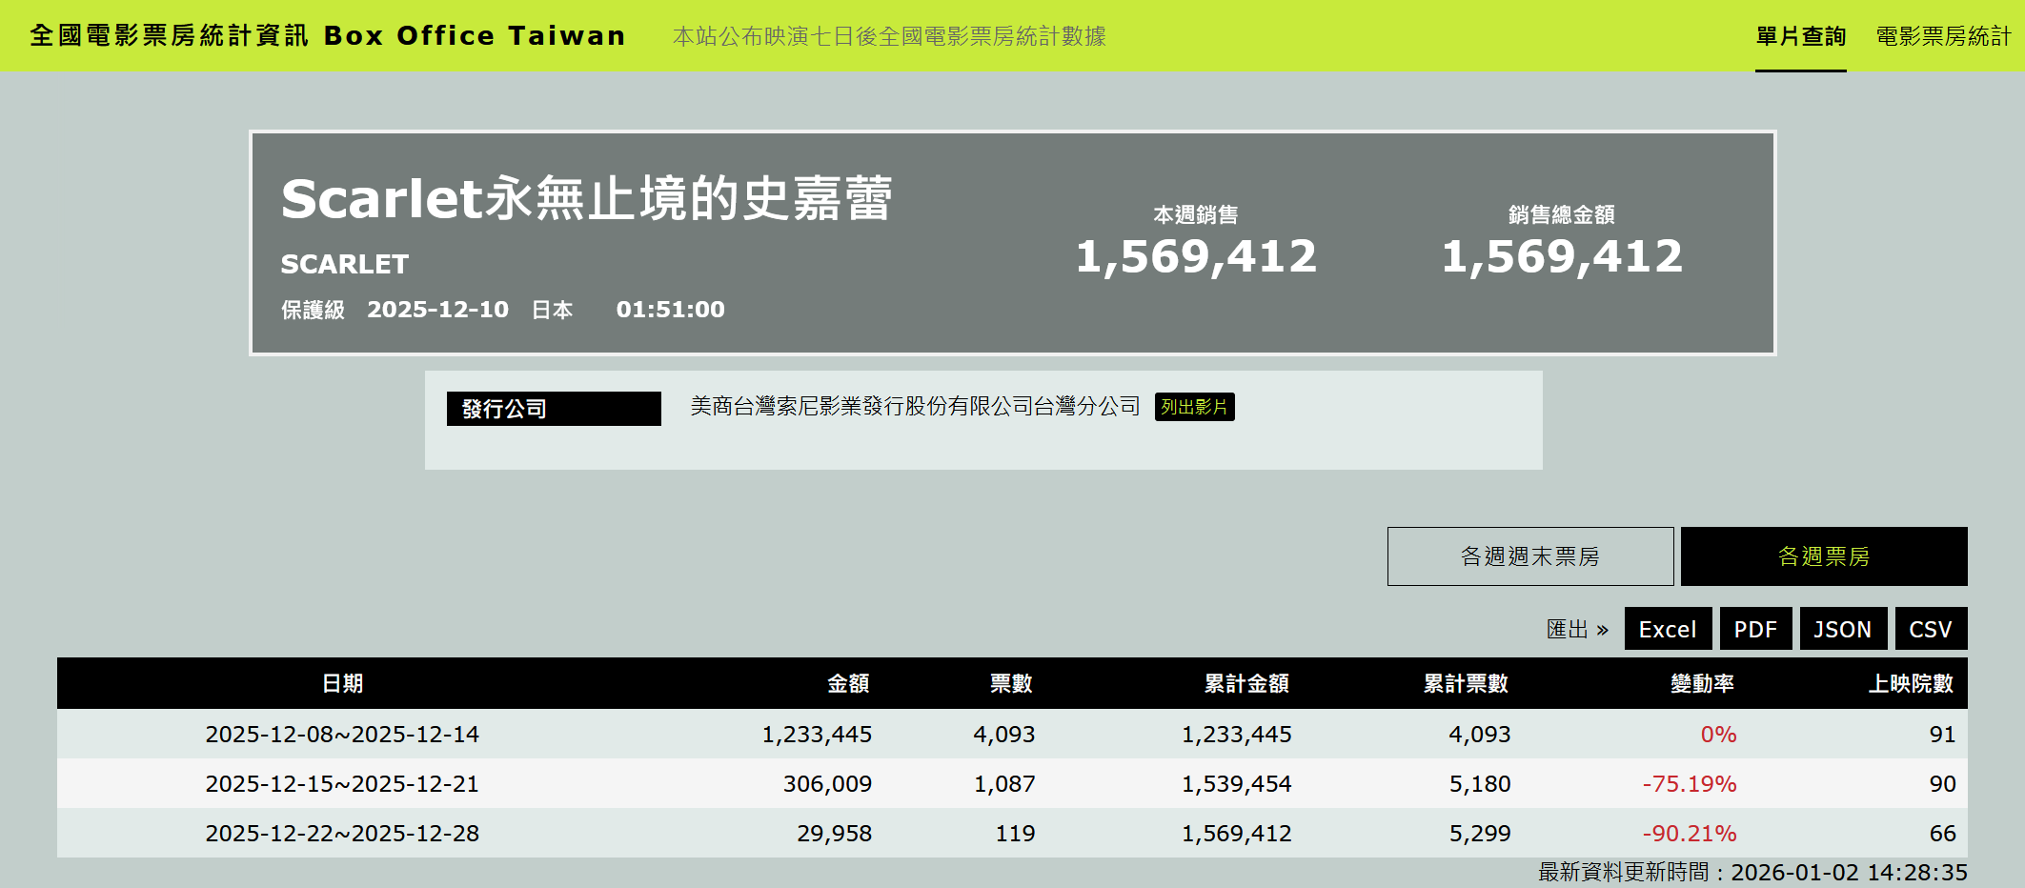The height and width of the screenshot is (888, 2025).
Task: Select the 2025-12-08~2025-12-14 table row
Action: pyautogui.click(x=342, y=735)
